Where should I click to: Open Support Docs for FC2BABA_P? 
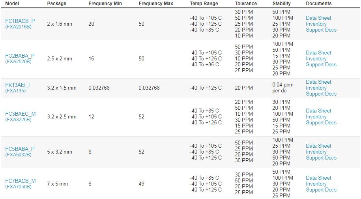(321, 64)
